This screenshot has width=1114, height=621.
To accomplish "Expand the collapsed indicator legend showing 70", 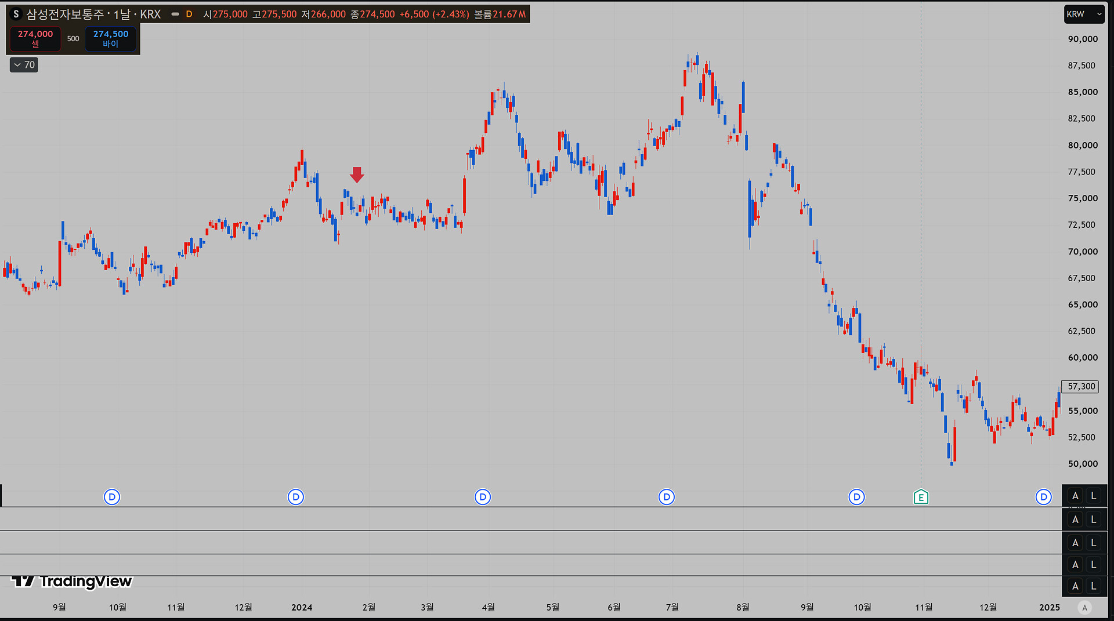I will pyautogui.click(x=24, y=65).
